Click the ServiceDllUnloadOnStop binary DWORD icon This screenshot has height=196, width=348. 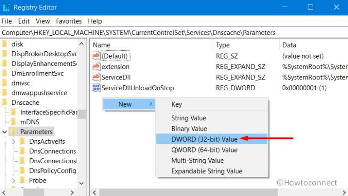96,88
